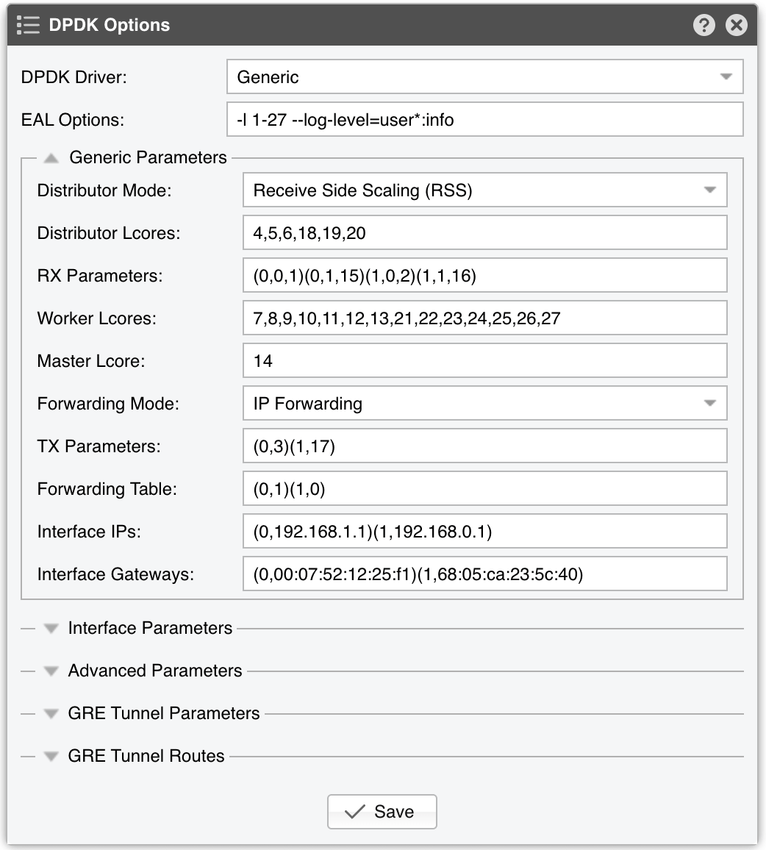Open the Distributor Mode dropdown
This screenshot has width=766, height=850.
[x=484, y=190]
